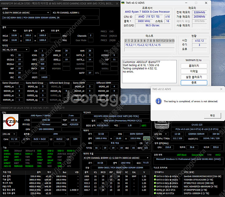Click the blue info icon in the dialog

(158, 101)
